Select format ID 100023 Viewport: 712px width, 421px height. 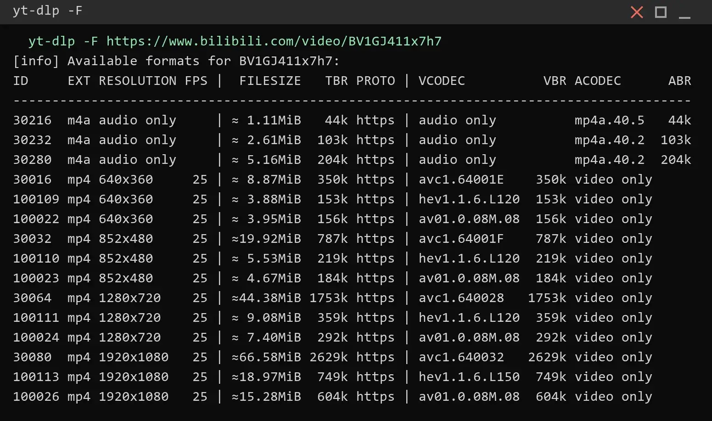(x=36, y=278)
